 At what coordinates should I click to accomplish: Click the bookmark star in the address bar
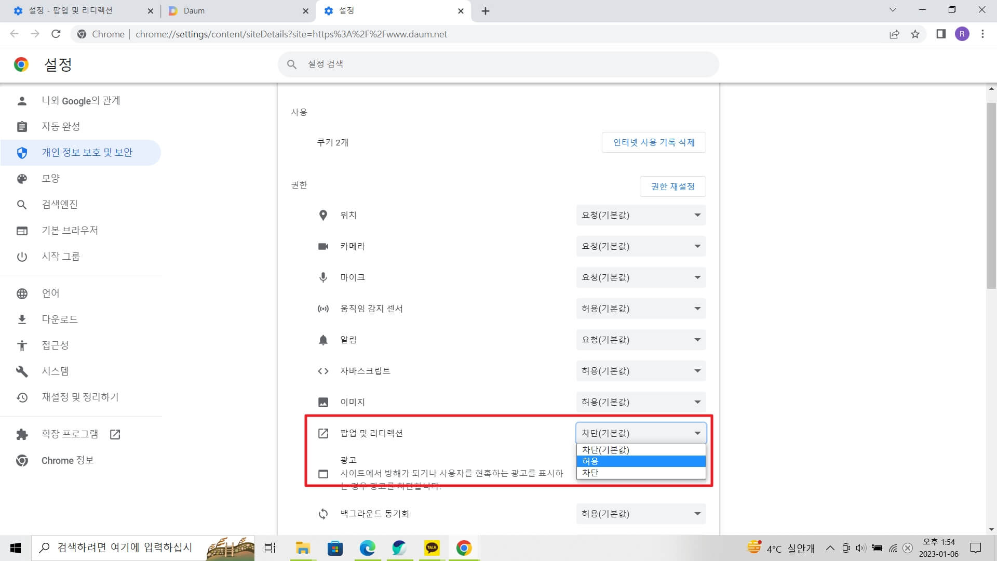916,34
